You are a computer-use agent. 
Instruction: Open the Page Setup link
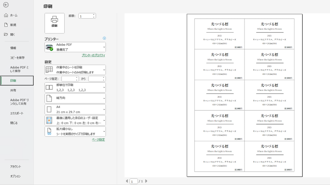[98, 140]
